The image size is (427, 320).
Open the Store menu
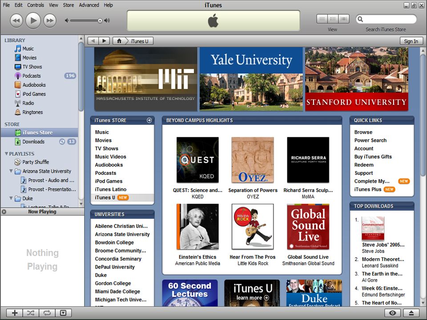click(68, 5)
